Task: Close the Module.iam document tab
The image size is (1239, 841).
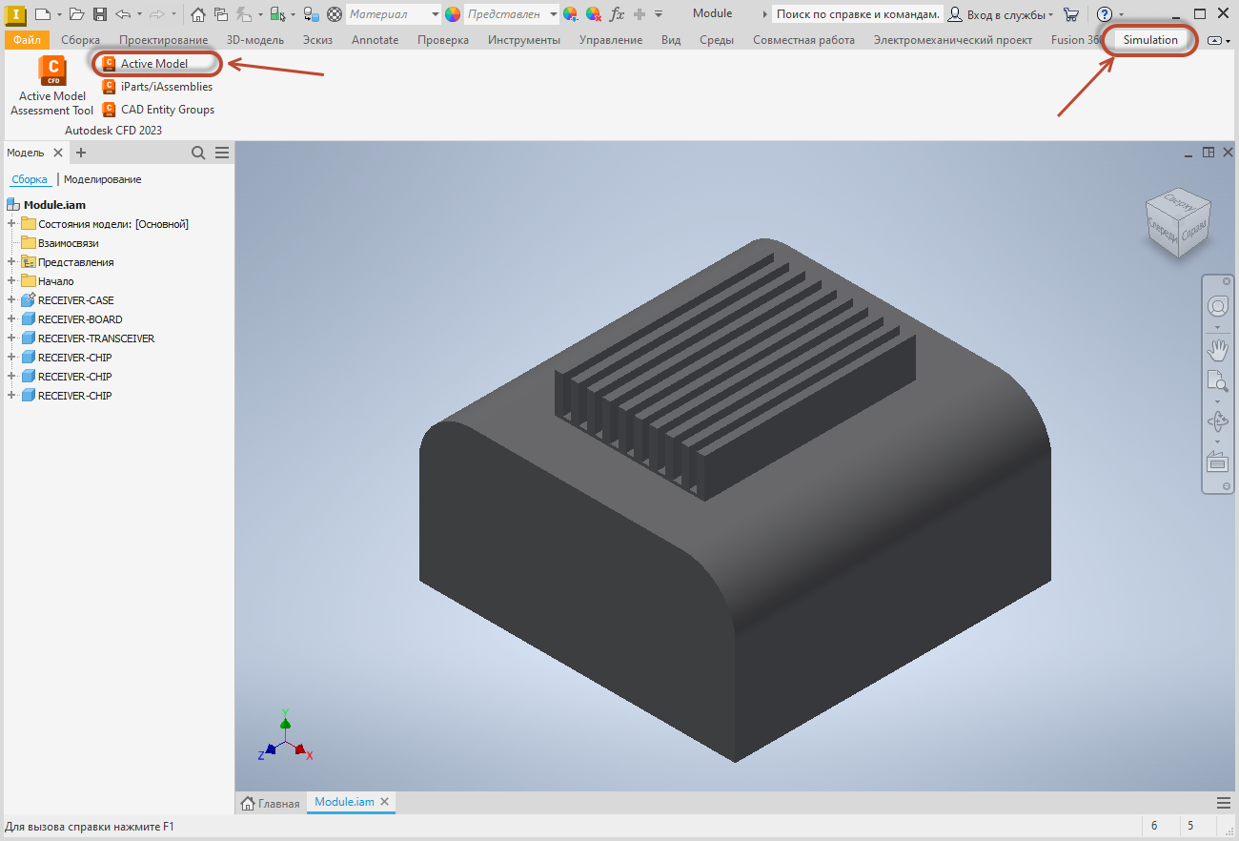Action: click(x=385, y=802)
